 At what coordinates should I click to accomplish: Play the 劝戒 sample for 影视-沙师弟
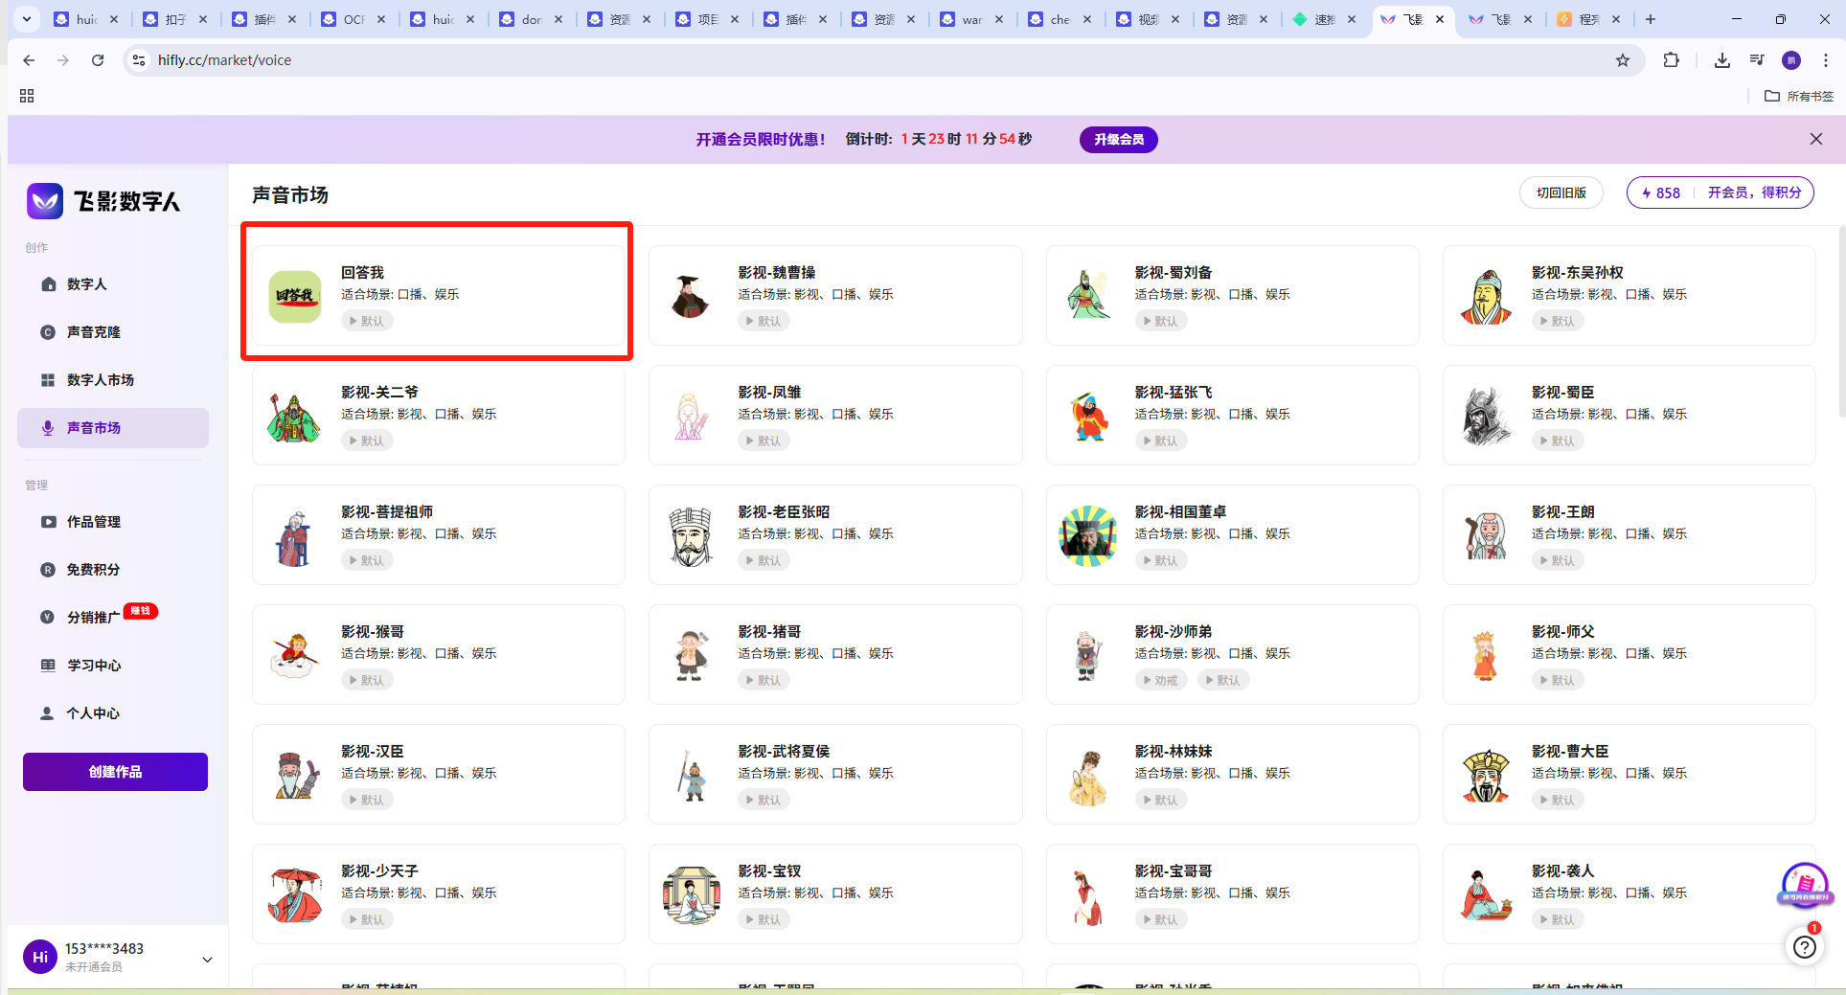click(x=1161, y=680)
